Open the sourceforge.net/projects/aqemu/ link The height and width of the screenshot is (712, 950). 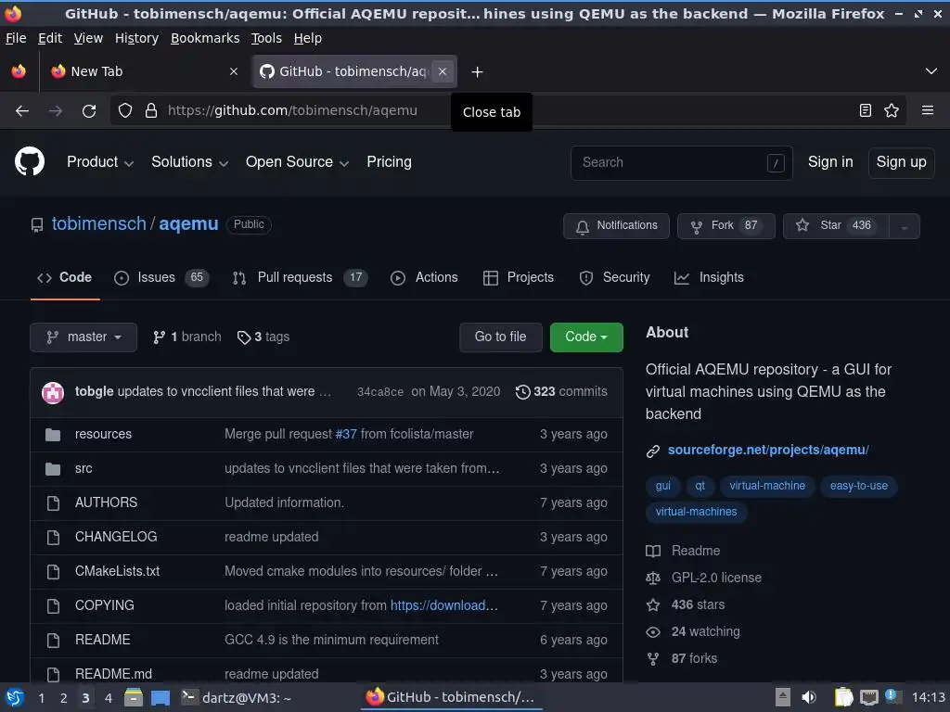click(x=768, y=450)
